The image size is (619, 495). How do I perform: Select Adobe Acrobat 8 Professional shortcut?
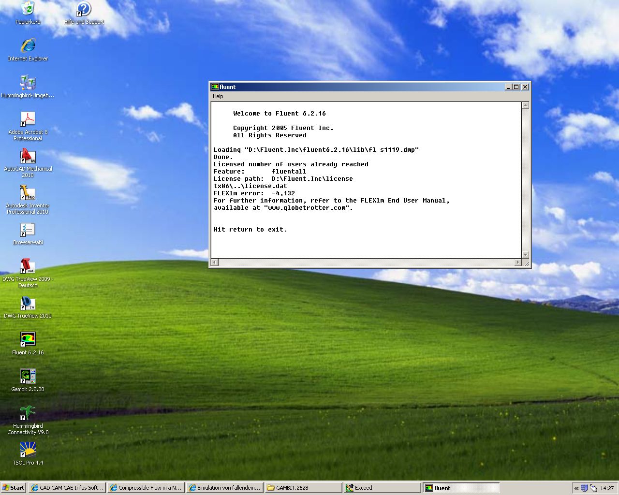click(28, 127)
